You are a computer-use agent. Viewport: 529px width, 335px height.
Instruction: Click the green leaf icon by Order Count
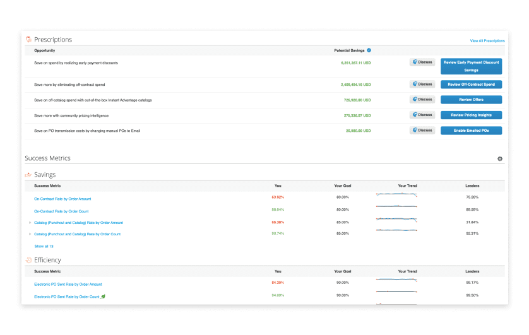(104, 297)
